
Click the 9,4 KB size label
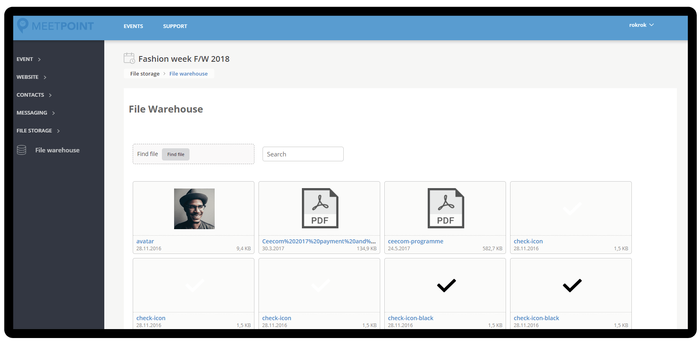tap(243, 249)
